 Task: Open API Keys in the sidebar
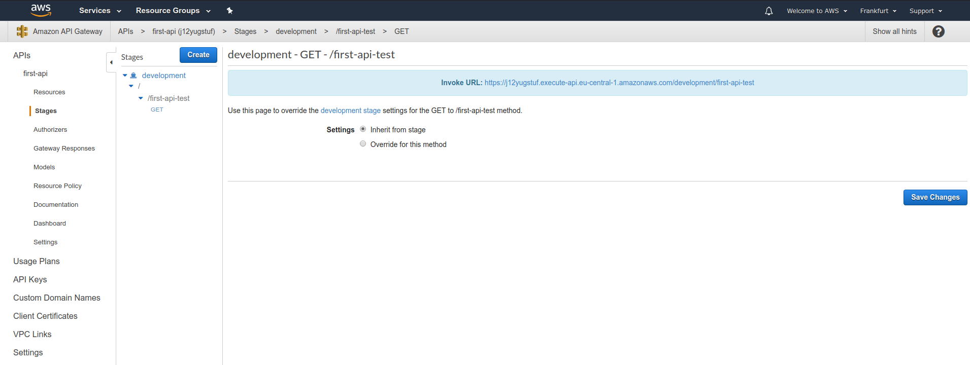coord(30,280)
